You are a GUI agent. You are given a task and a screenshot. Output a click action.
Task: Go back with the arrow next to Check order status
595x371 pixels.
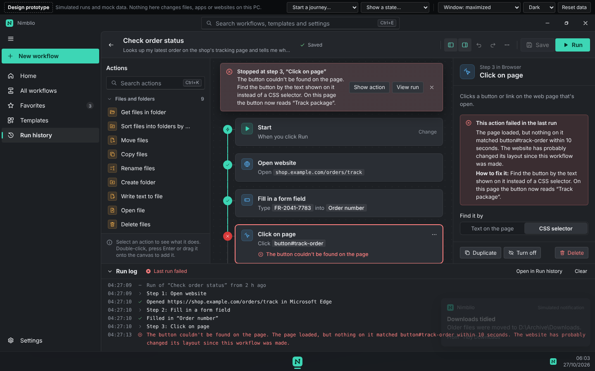111,45
